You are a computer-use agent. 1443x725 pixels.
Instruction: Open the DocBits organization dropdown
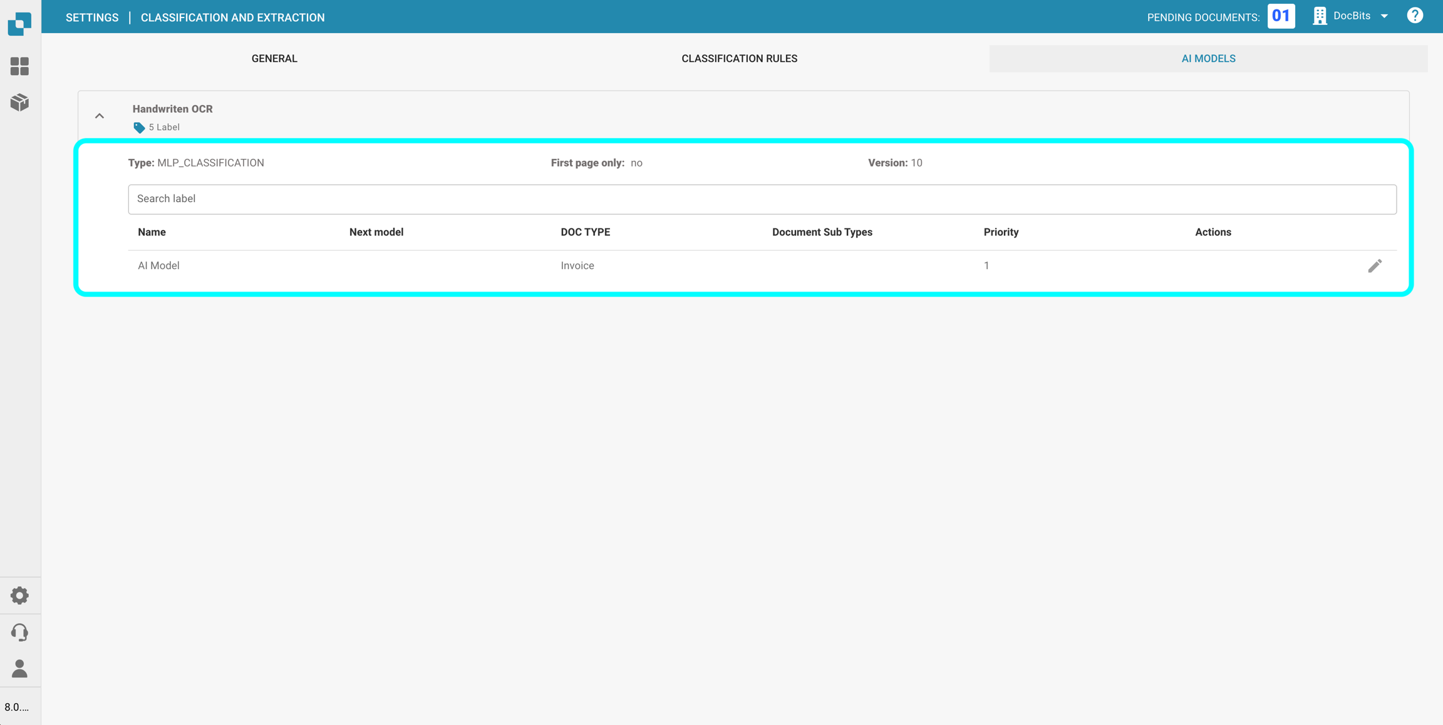(1384, 16)
